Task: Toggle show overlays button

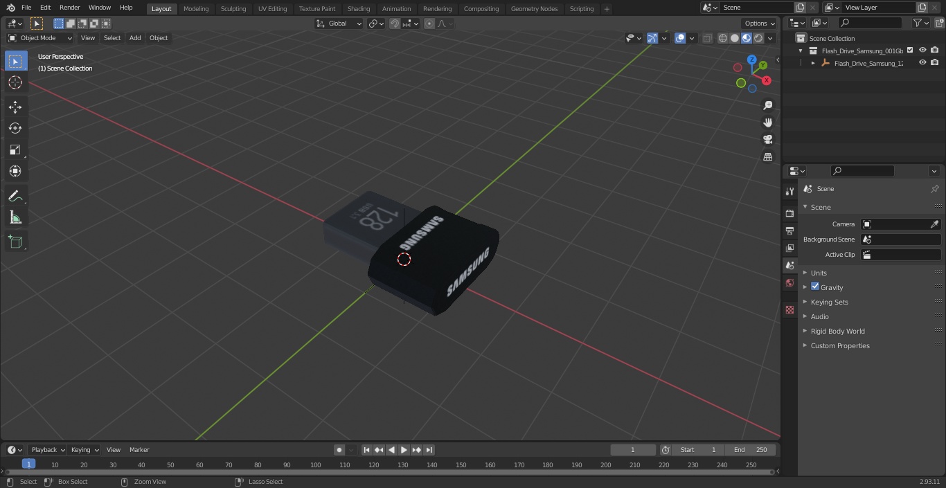Action: (x=680, y=38)
